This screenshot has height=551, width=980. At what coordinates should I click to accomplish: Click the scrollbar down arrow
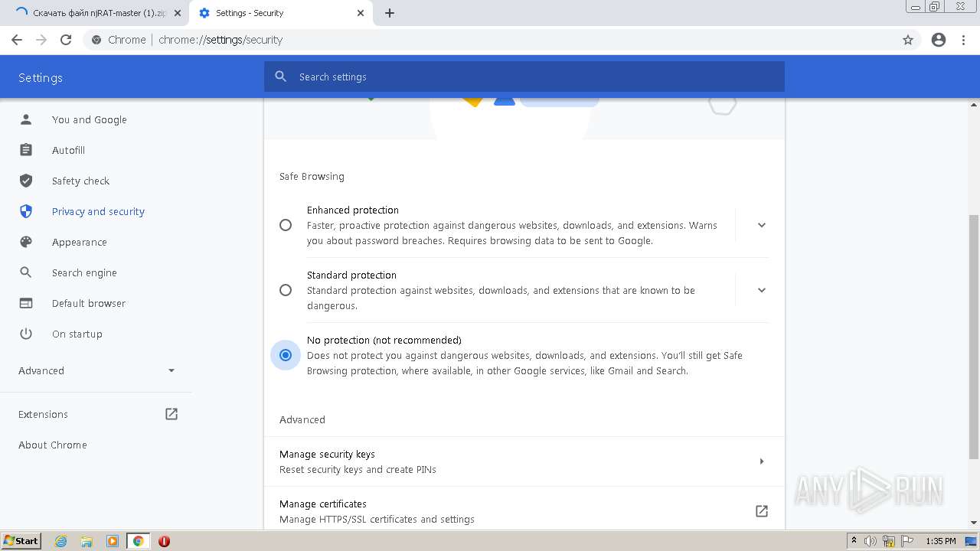pos(974,523)
